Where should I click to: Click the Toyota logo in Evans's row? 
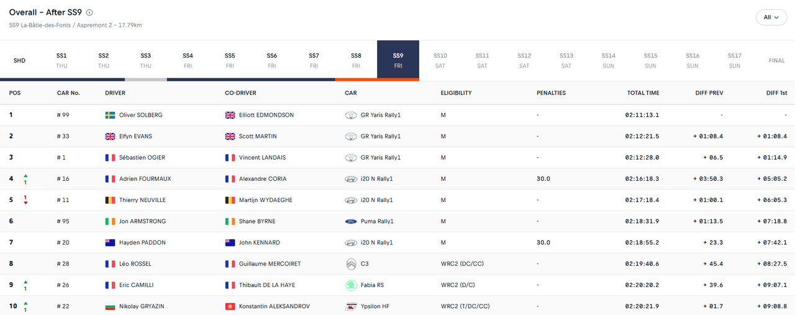click(351, 136)
